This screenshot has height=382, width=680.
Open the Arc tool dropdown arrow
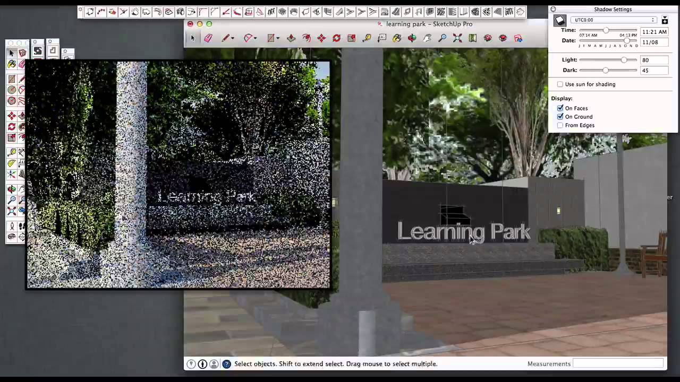(254, 38)
